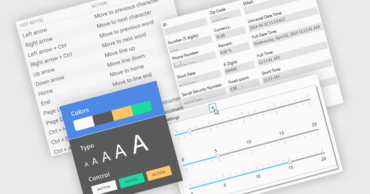
Task: Click 'Move line down' action text
Action: tap(126, 61)
